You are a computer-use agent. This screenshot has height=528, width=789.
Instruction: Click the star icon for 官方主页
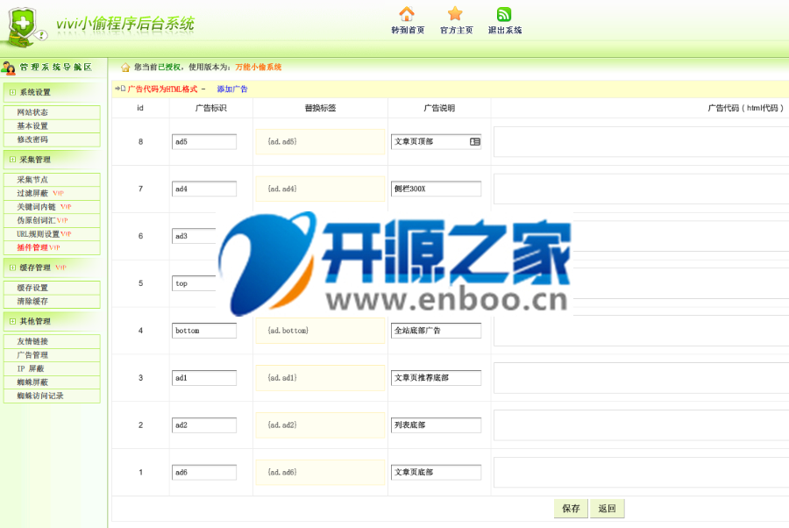click(455, 13)
